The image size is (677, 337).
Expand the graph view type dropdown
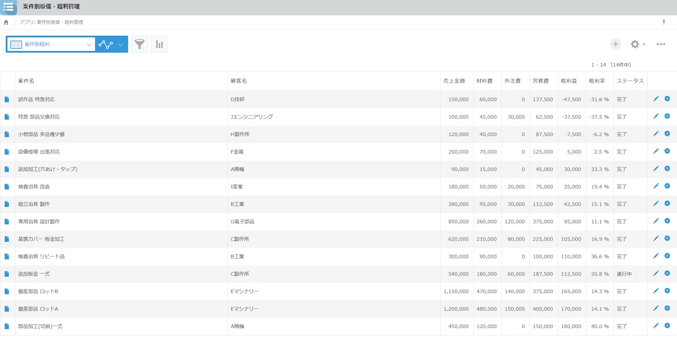tap(112, 44)
